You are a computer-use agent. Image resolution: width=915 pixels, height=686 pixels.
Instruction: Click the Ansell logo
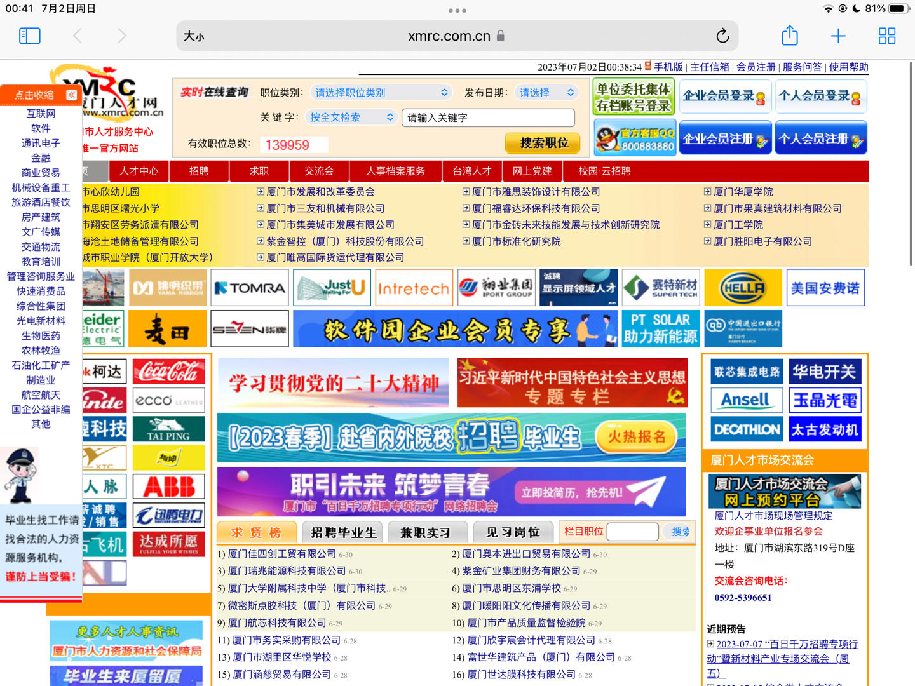pos(747,400)
